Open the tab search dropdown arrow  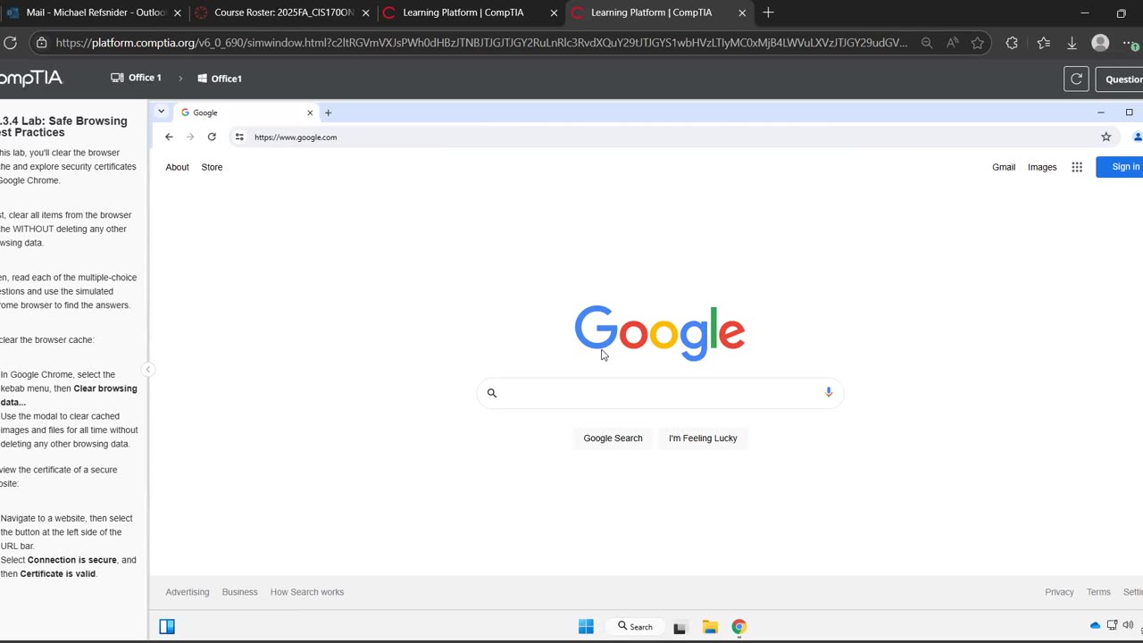(x=161, y=112)
